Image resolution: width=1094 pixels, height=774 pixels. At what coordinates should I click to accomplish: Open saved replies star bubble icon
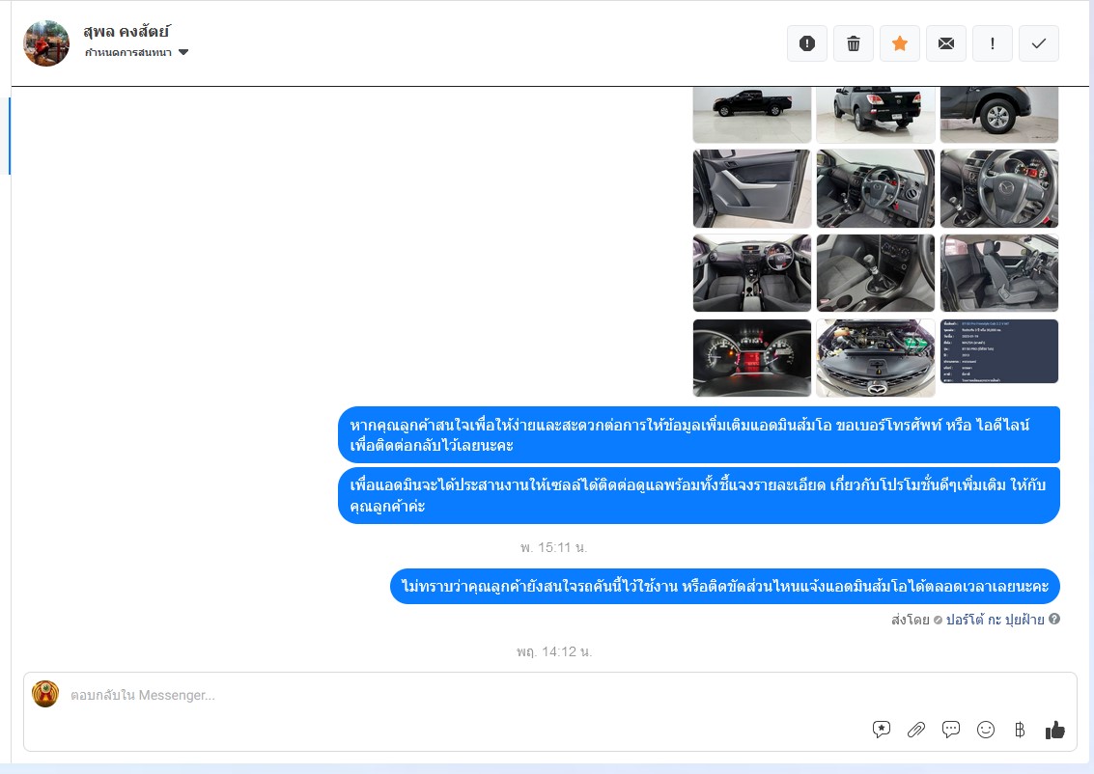pos(882,730)
